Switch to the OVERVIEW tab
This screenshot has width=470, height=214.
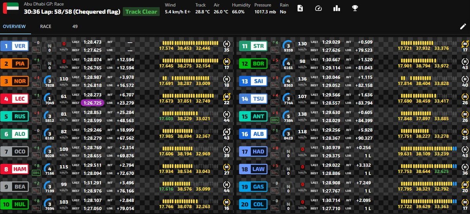pyautogui.click(x=14, y=27)
